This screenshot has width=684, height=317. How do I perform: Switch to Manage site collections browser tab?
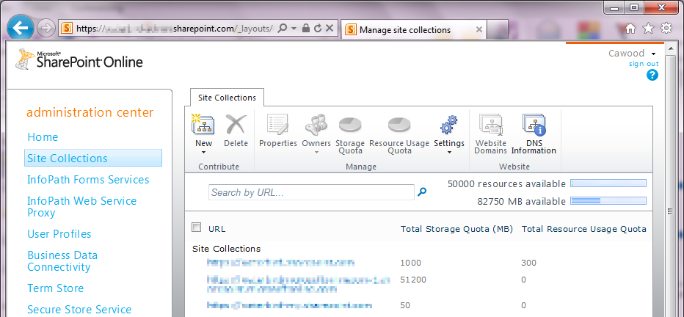(406, 29)
